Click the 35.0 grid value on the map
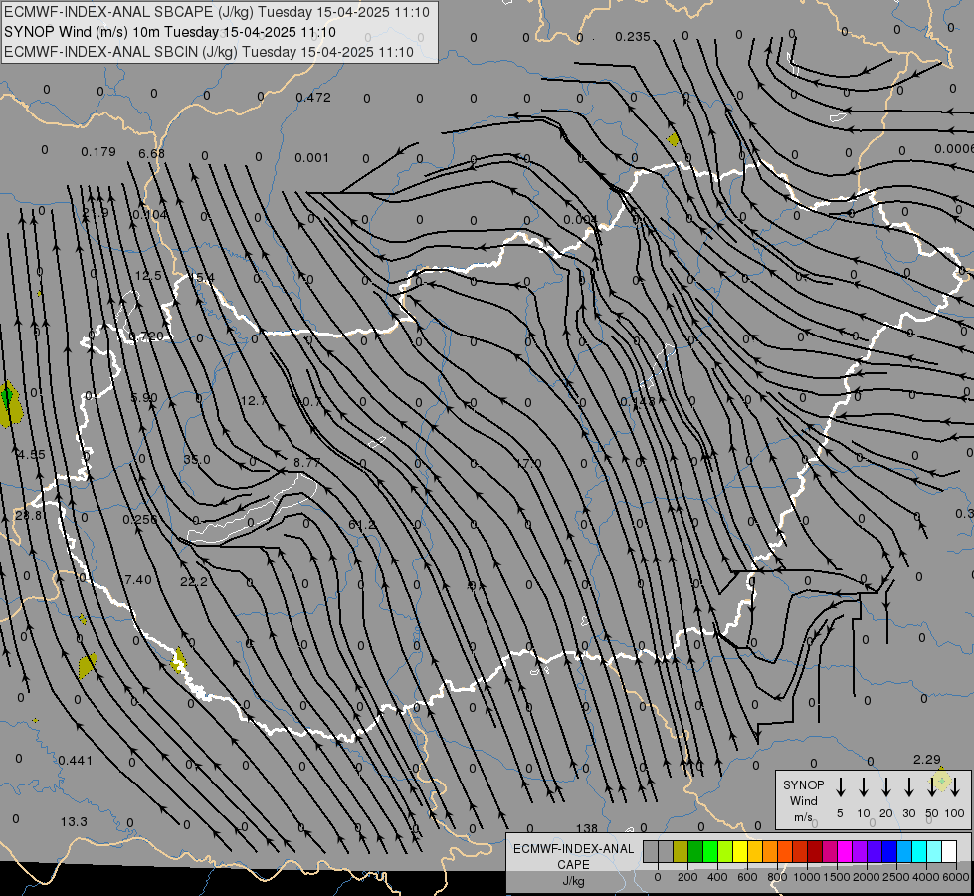974x896 pixels. click(x=197, y=460)
